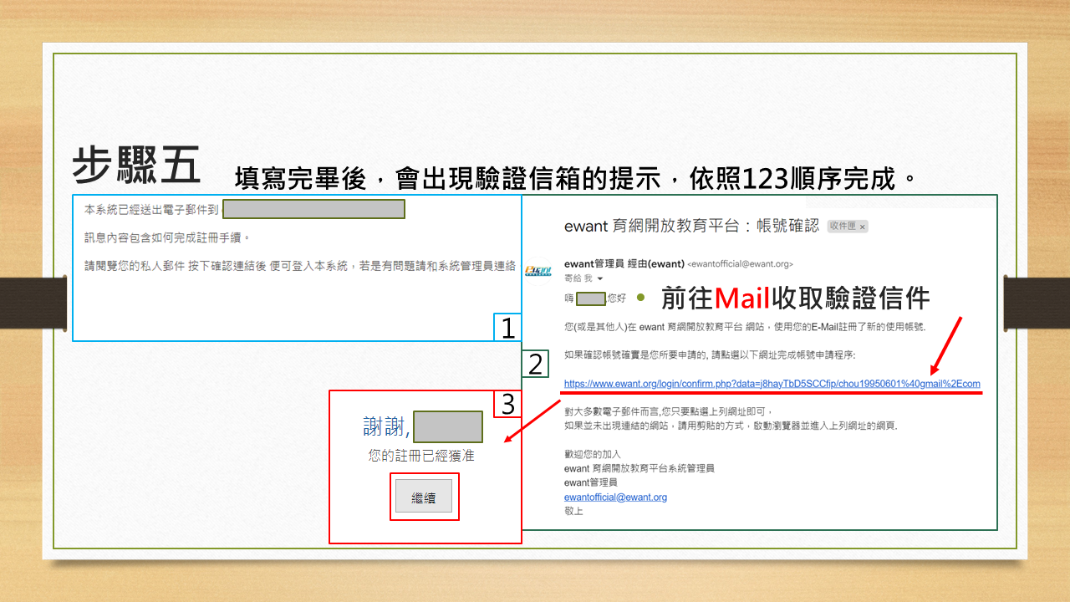The image size is (1070, 602).
Task: Click the slide heading starting '填寫完畢後'
Action: 577,179
